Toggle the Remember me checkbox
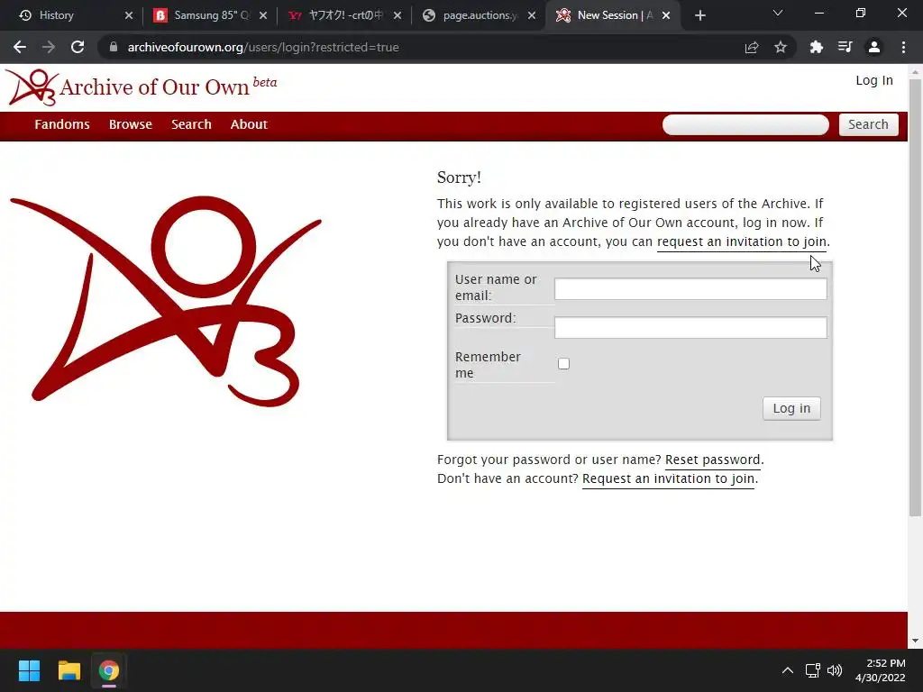The height and width of the screenshot is (692, 923). (564, 364)
